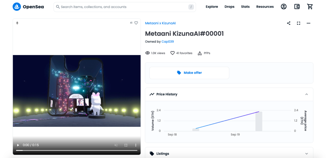This screenshot has height=158, width=326.
Task: Click the Metaani KizunaAI#00001 title text
Action: coord(184,34)
